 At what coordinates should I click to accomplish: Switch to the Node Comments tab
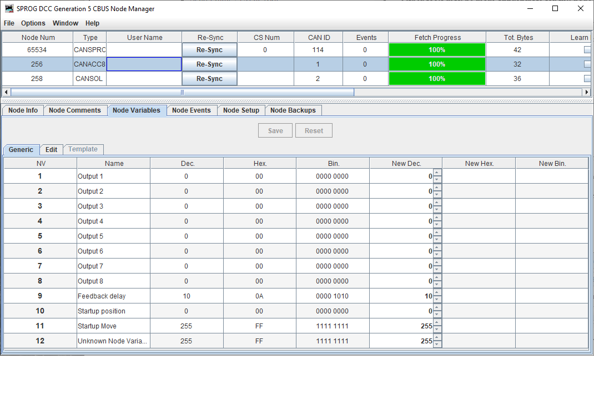[75, 110]
